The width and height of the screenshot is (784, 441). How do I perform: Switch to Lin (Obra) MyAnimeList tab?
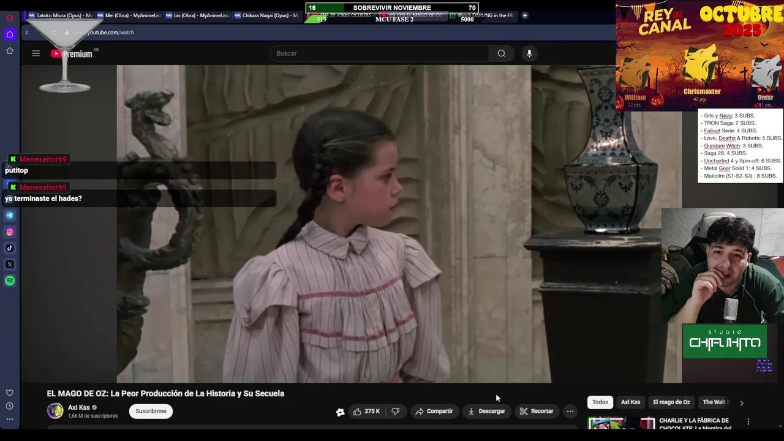198,15
